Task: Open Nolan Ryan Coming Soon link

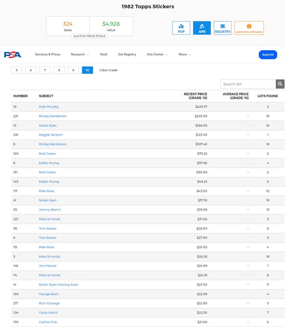Action: coord(59,284)
